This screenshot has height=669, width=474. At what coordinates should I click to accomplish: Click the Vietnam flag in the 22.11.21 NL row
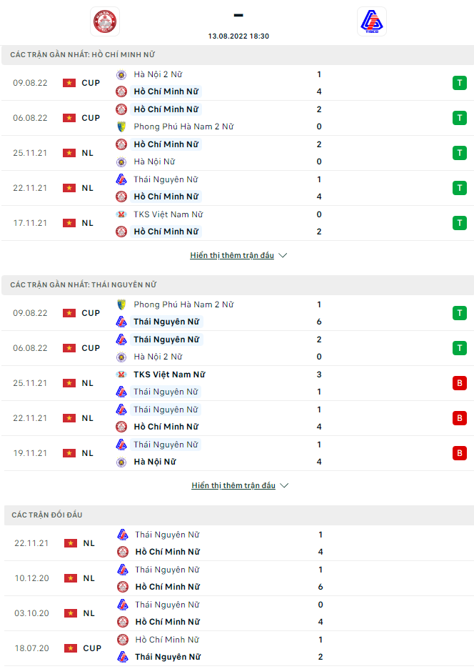point(69,188)
